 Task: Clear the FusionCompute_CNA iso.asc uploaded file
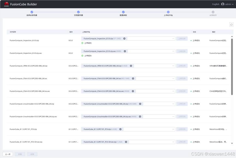[133, 91]
